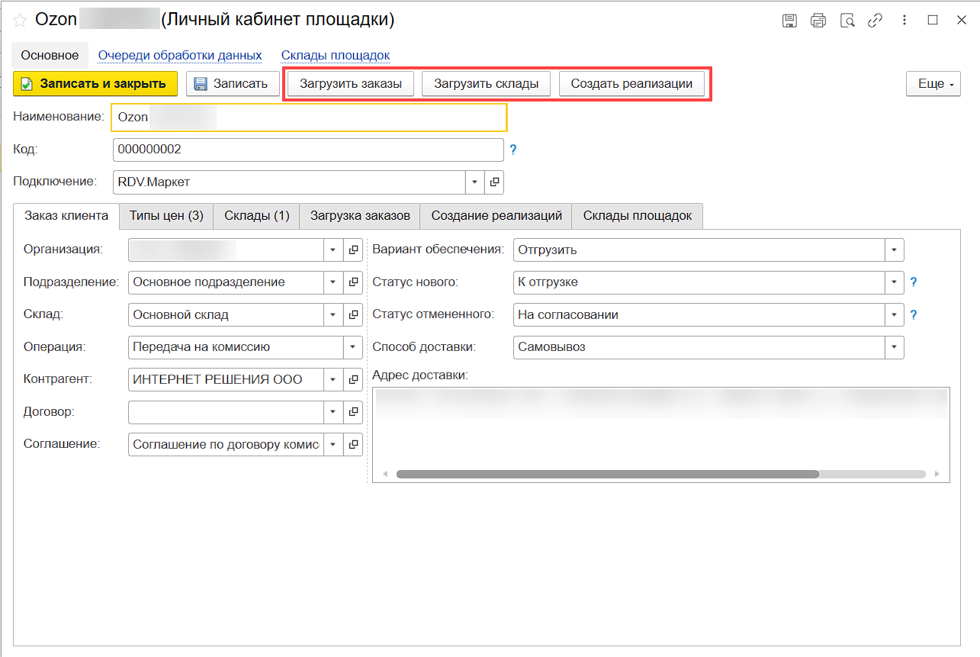Viewport: 980px width, 657px height.
Task: Click the Адрес доставки horizontal scrollbar
Action: point(607,474)
